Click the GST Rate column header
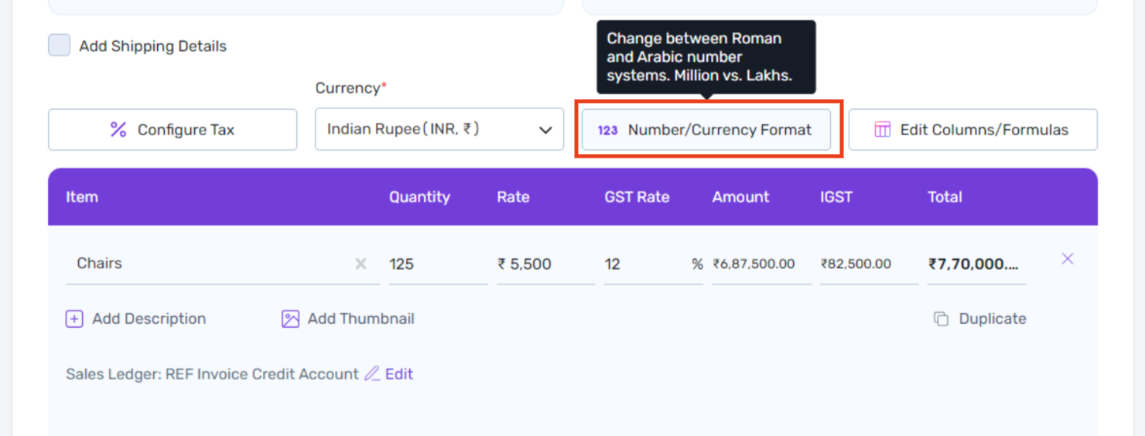1145x436 pixels. (x=637, y=197)
